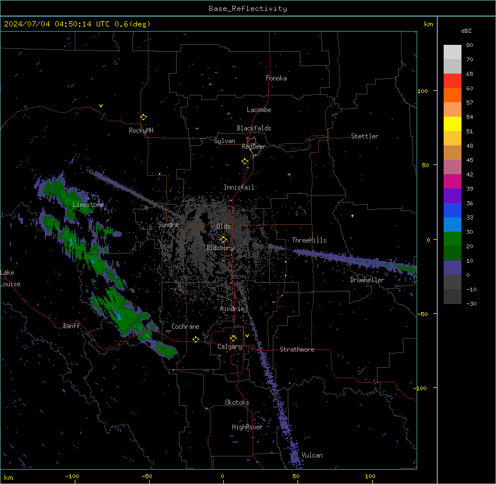Screen dimensions: 496x484
Task: Click the red 65 dBZ legend swatch
Action: coord(452,81)
